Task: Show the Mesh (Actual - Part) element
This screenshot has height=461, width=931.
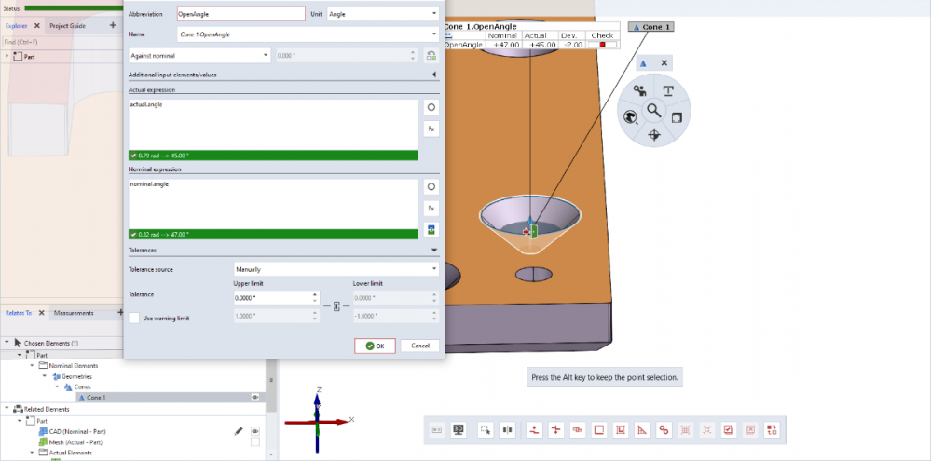Action: pos(254,442)
